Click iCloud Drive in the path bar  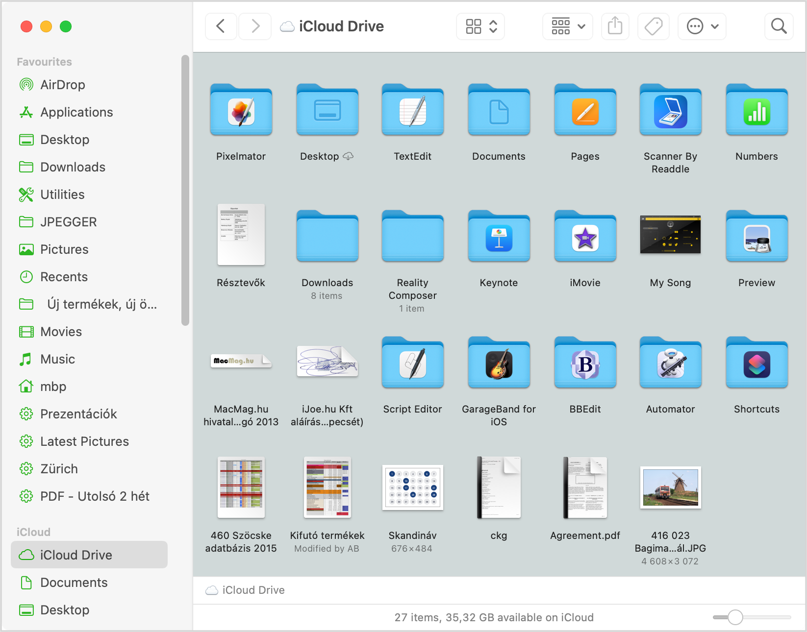coord(245,590)
